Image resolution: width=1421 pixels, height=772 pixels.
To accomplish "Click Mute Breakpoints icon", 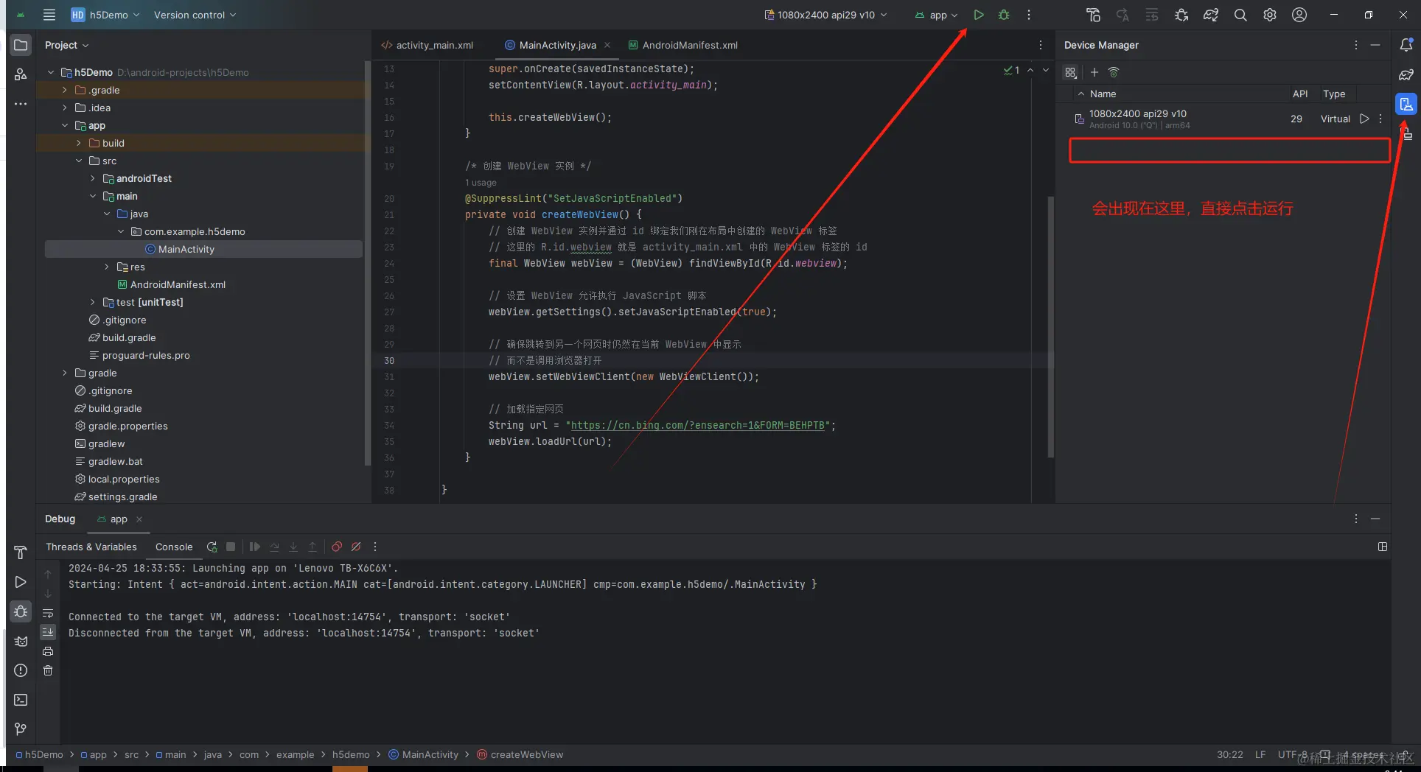I will pos(356,547).
